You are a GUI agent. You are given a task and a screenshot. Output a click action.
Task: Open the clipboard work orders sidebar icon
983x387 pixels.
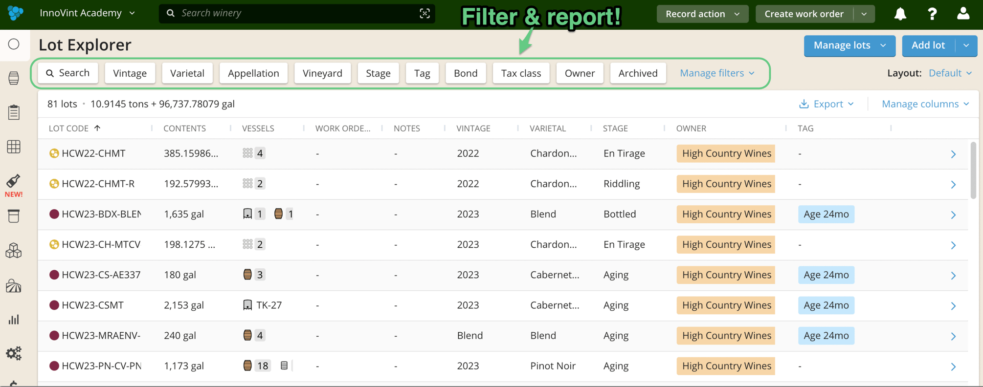14,112
